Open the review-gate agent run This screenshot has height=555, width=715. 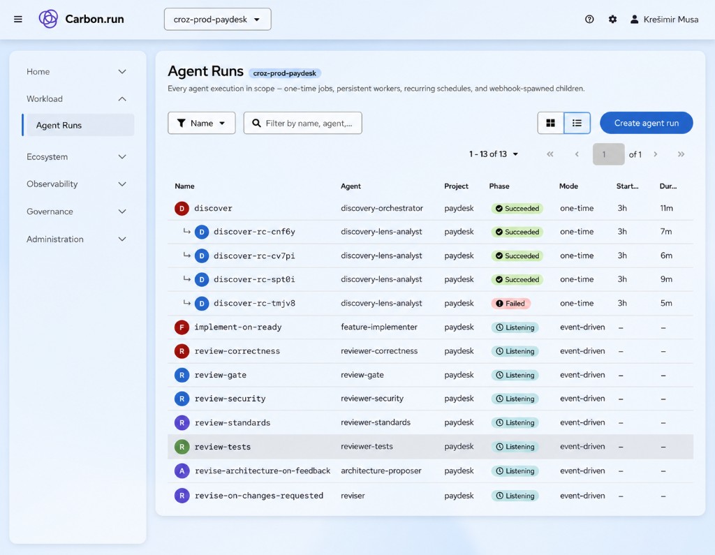[x=220, y=375]
